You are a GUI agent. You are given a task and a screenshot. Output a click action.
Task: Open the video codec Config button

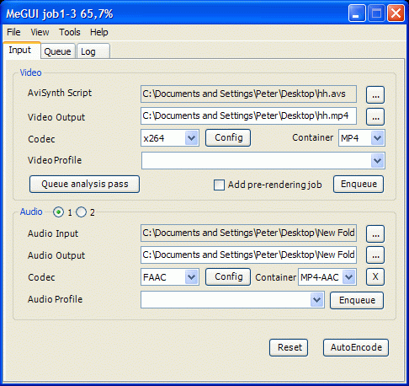228,138
